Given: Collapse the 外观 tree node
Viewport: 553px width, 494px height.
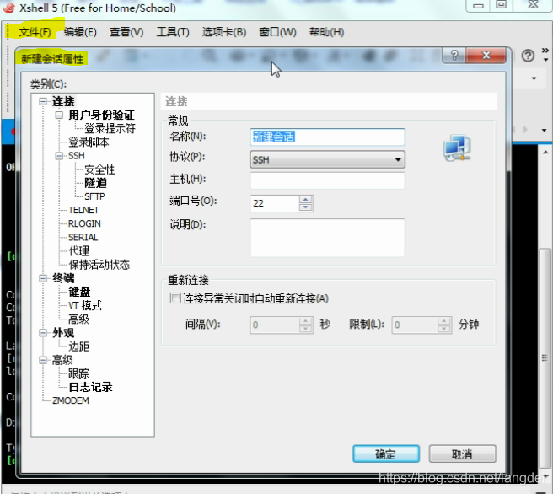Looking at the screenshot, I should (x=43, y=332).
